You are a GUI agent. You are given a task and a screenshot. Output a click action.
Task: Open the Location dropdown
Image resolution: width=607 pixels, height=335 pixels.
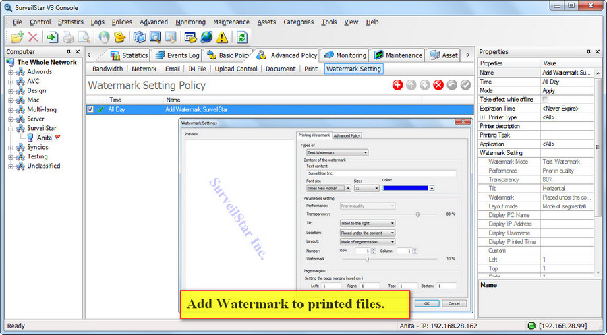tap(368, 233)
